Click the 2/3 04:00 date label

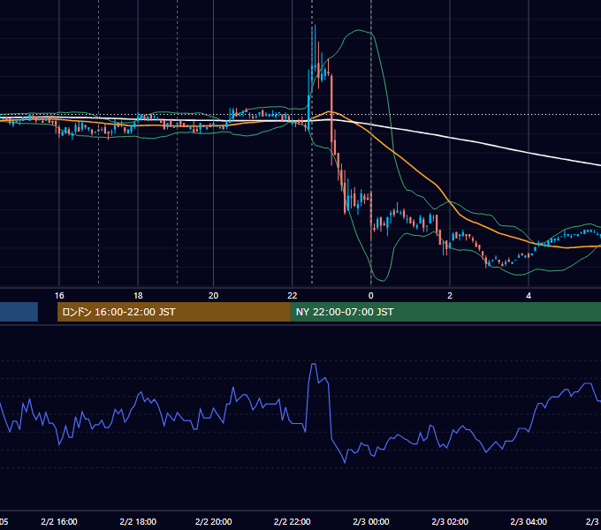(529, 521)
